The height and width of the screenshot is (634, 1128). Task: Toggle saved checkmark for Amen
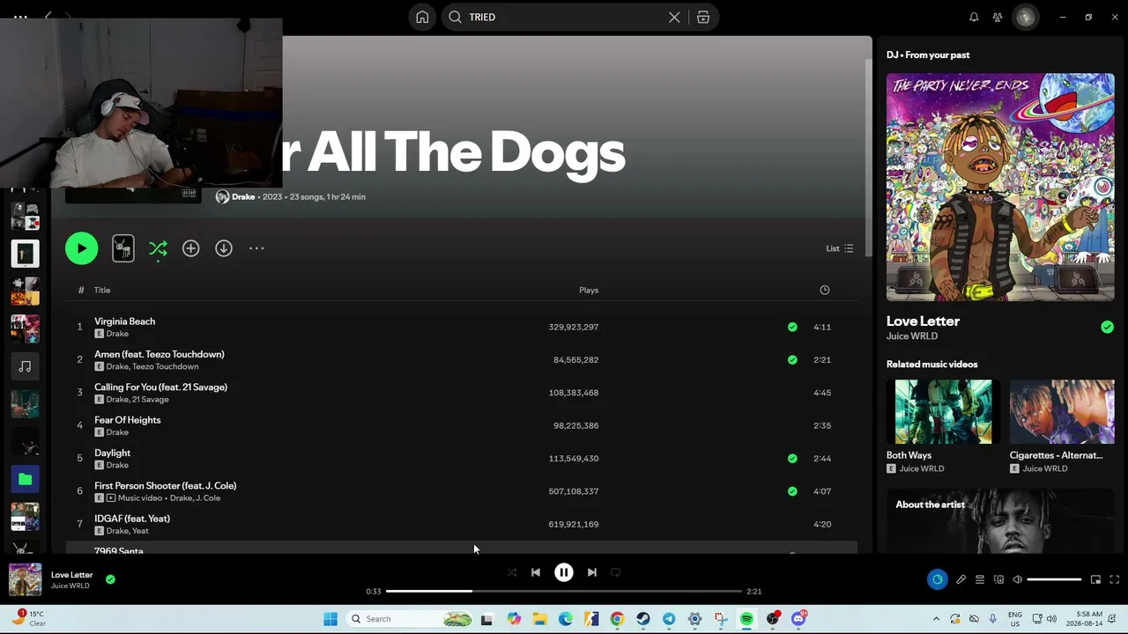[792, 359]
